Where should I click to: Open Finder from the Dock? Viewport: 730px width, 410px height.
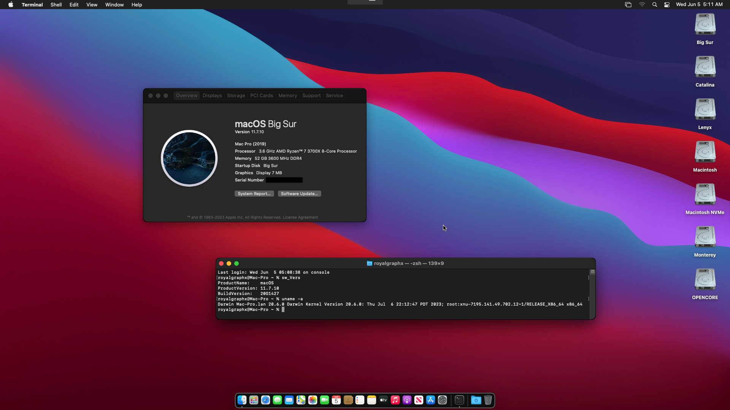242,400
